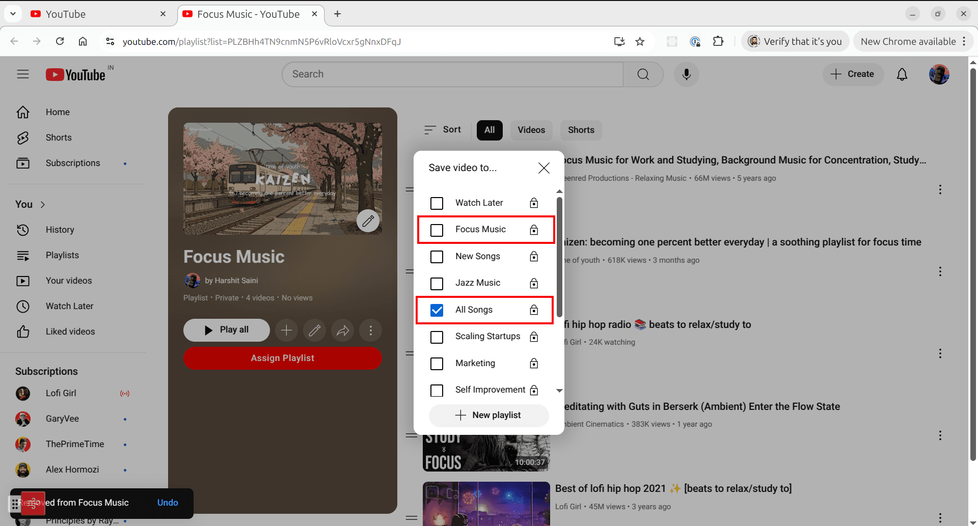Click the Assign Playlist button
The image size is (978, 526).
coord(283,358)
